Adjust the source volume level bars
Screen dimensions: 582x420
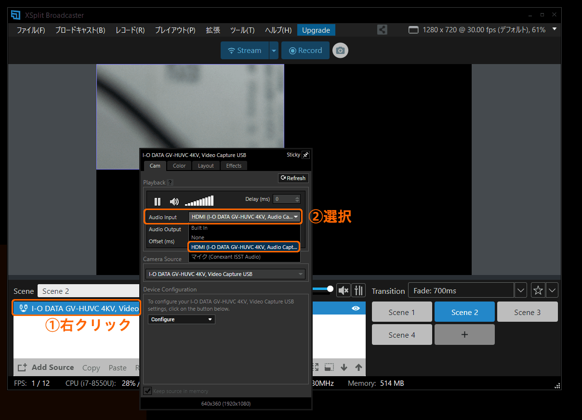tap(199, 201)
